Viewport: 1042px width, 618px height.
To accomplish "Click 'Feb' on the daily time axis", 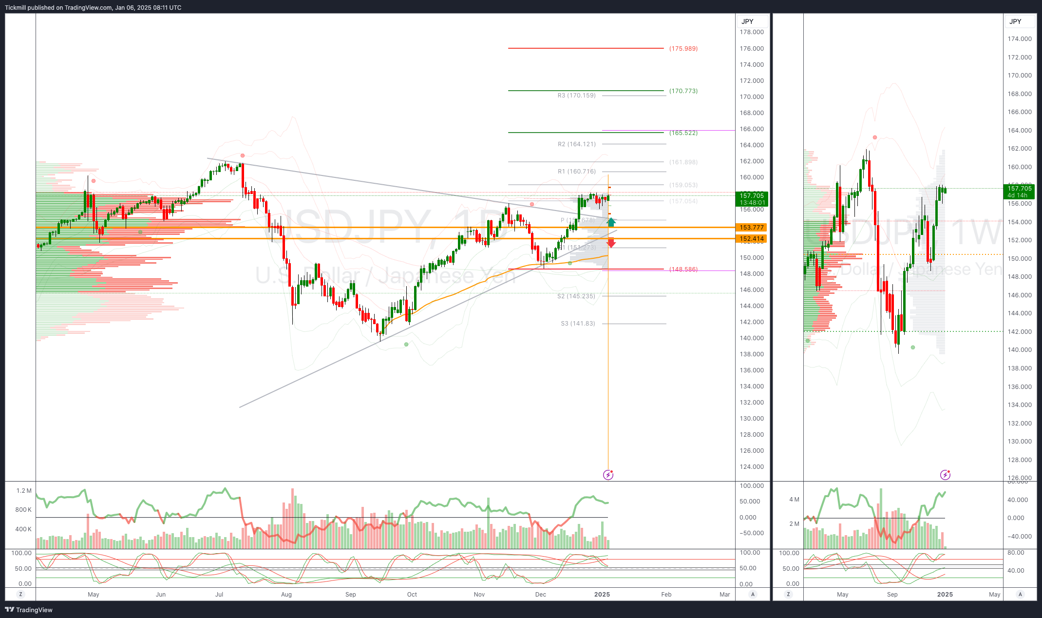I will pyautogui.click(x=666, y=595).
